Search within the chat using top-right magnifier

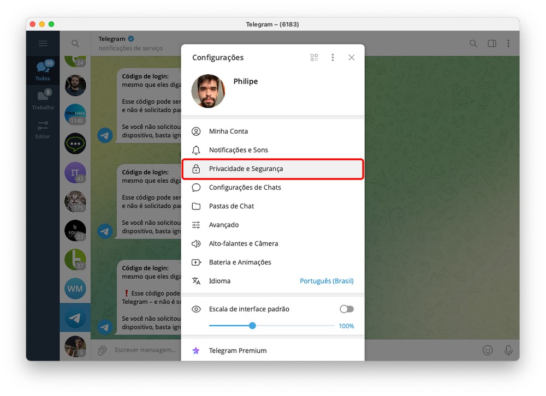click(x=473, y=44)
